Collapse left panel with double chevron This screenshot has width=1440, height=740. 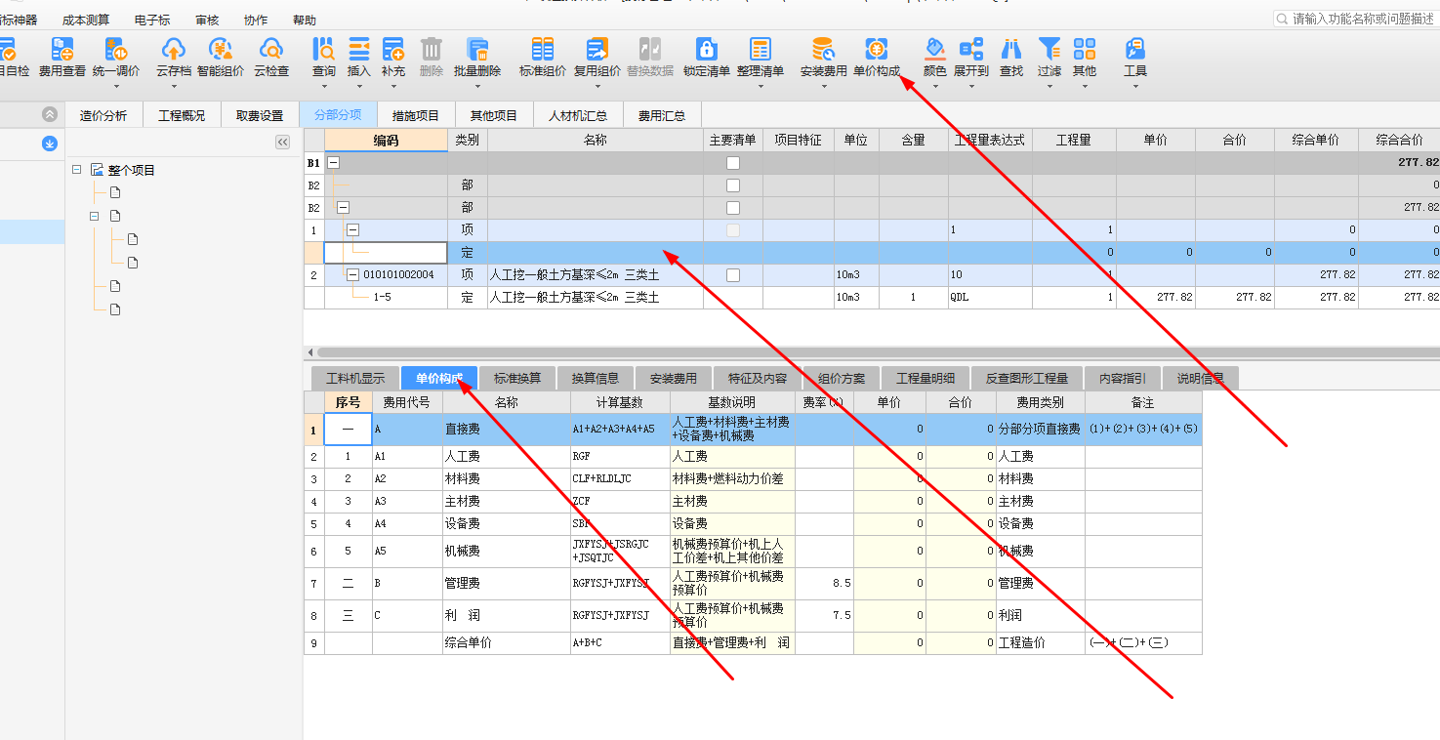click(x=283, y=143)
